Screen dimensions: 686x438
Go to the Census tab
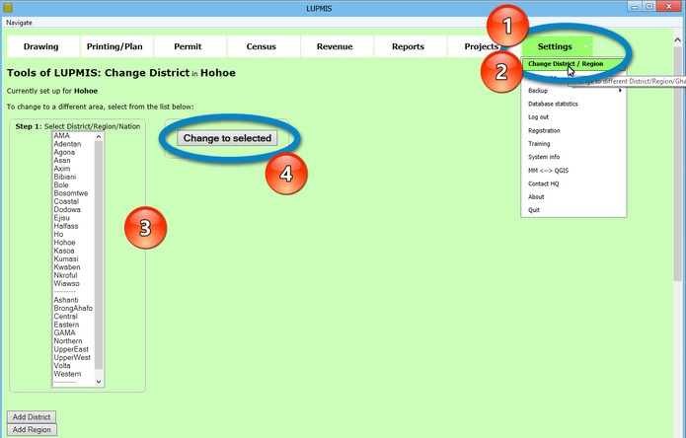click(262, 46)
